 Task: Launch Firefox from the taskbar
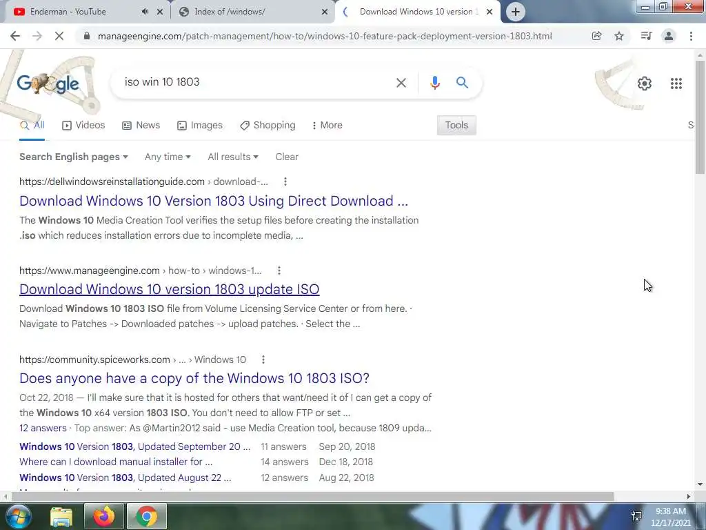(x=104, y=516)
